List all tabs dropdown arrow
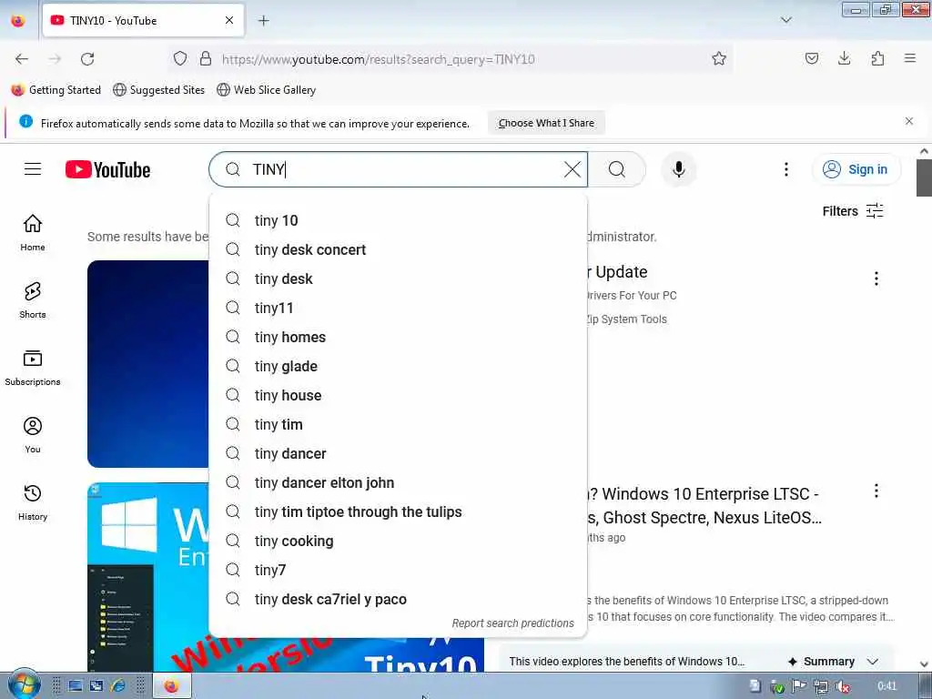 point(785,20)
